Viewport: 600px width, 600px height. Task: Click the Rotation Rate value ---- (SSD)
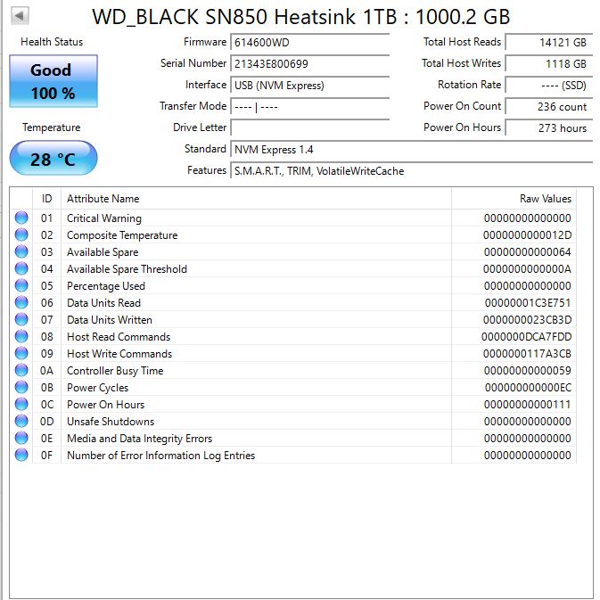(x=549, y=85)
